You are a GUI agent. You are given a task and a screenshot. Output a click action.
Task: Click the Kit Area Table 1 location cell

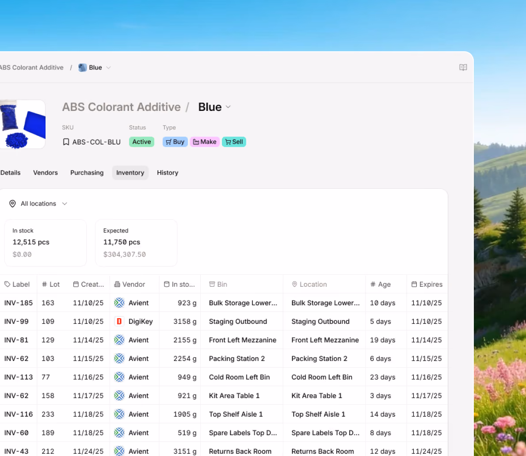[324, 395]
